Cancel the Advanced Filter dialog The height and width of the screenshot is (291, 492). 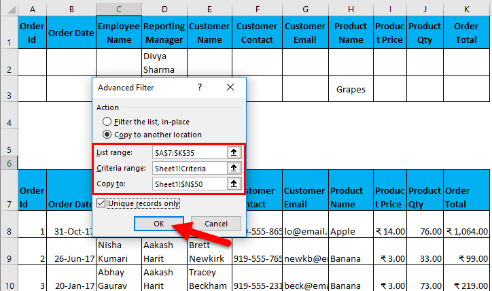tap(216, 224)
